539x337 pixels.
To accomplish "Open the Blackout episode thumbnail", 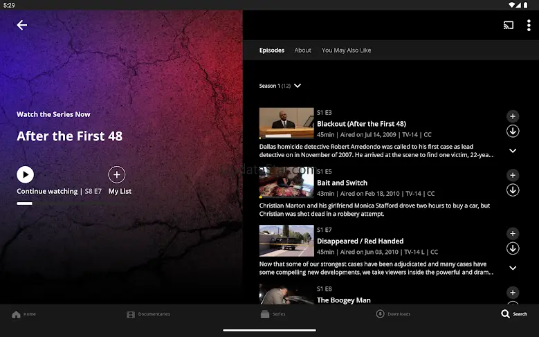I will click(286, 123).
